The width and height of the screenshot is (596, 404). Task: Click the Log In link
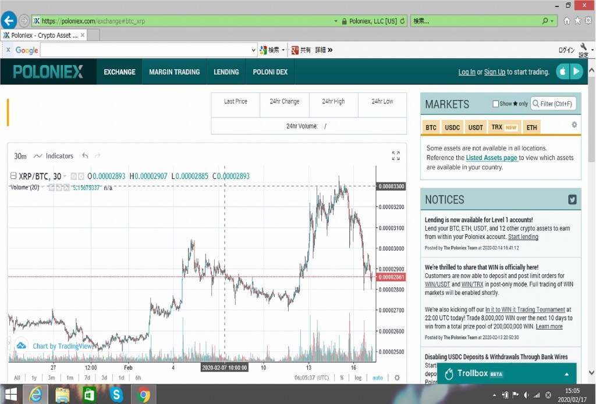pyautogui.click(x=467, y=72)
